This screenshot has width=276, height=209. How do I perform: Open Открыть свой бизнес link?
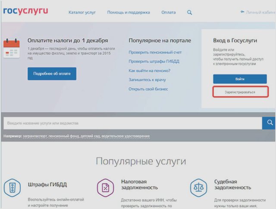pos(148,89)
